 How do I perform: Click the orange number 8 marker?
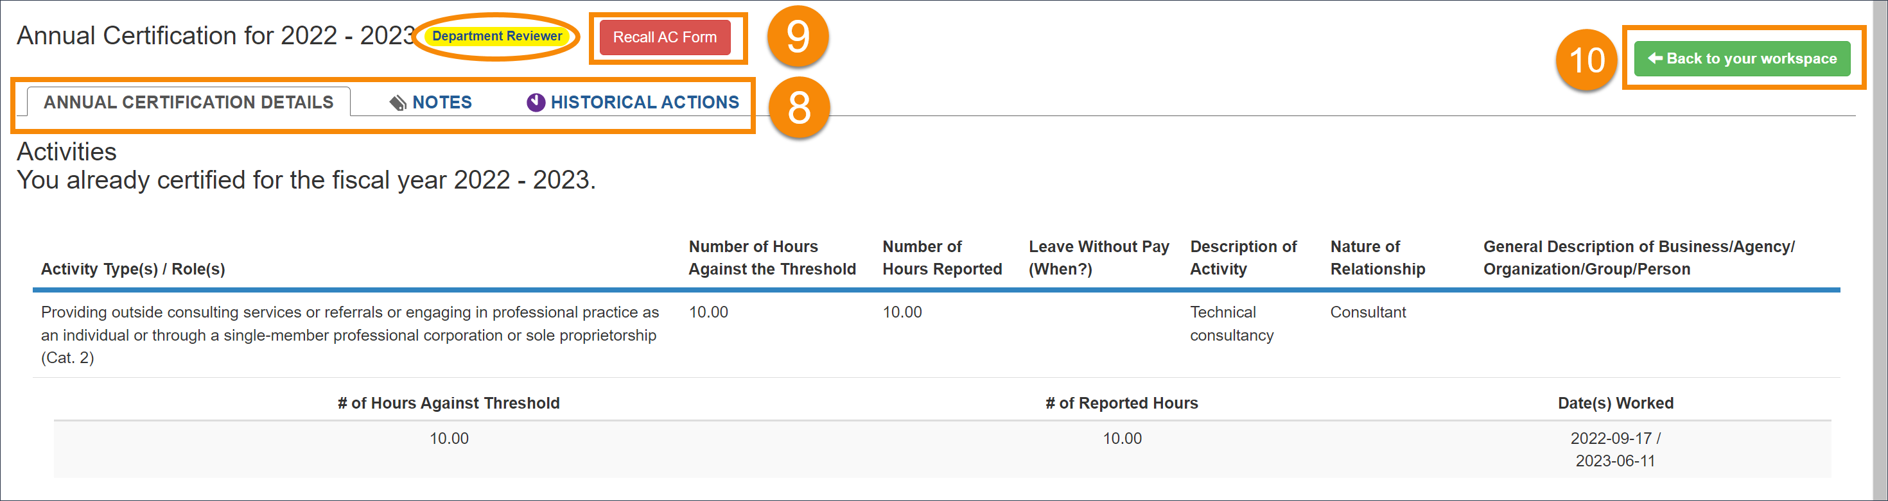tap(798, 108)
